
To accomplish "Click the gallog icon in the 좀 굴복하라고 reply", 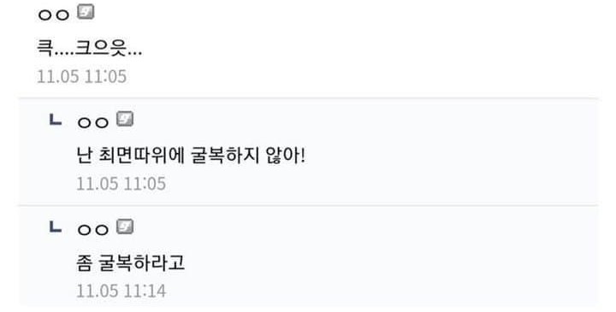I will coord(125,227).
